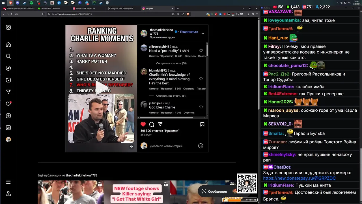This screenshot has height=204, width=362.
Task: Open Discord from the taskbar
Action: (x=18, y=3)
